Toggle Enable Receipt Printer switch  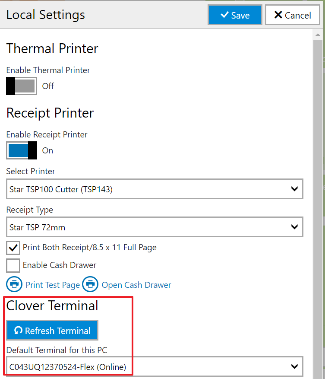tap(22, 150)
